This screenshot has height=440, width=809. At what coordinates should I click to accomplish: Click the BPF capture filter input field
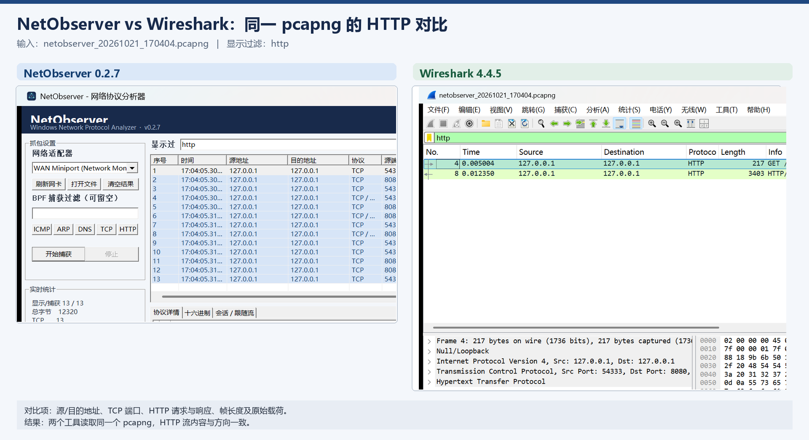coord(85,213)
